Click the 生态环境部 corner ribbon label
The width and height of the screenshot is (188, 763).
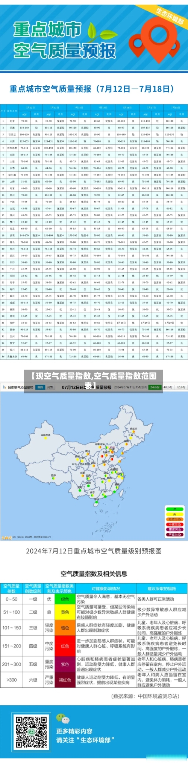tap(170, 15)
